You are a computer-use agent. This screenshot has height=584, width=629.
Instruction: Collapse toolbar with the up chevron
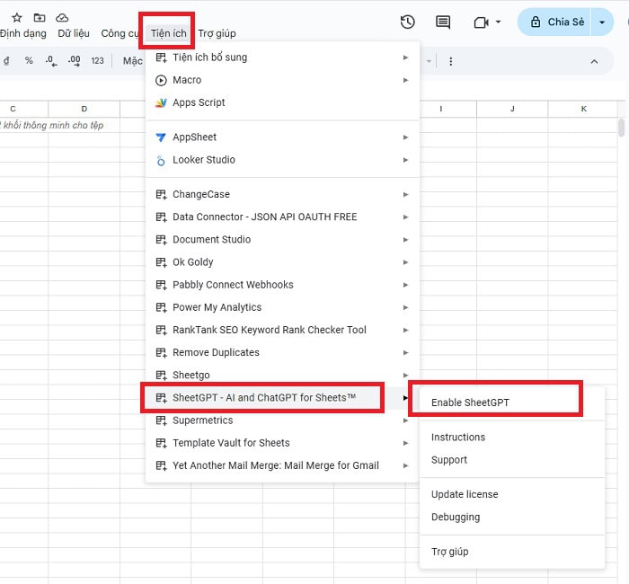pyautogui.click(x=594, y=61)
